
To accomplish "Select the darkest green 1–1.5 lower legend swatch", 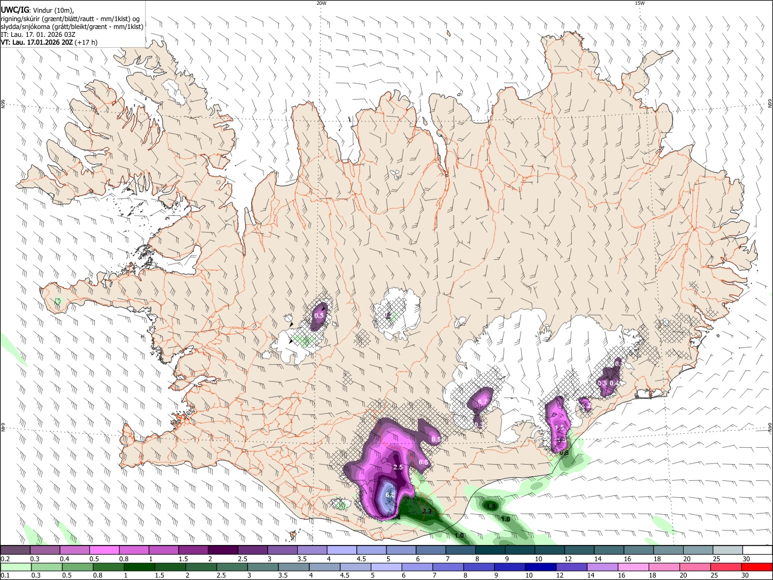I will point(139,567).
